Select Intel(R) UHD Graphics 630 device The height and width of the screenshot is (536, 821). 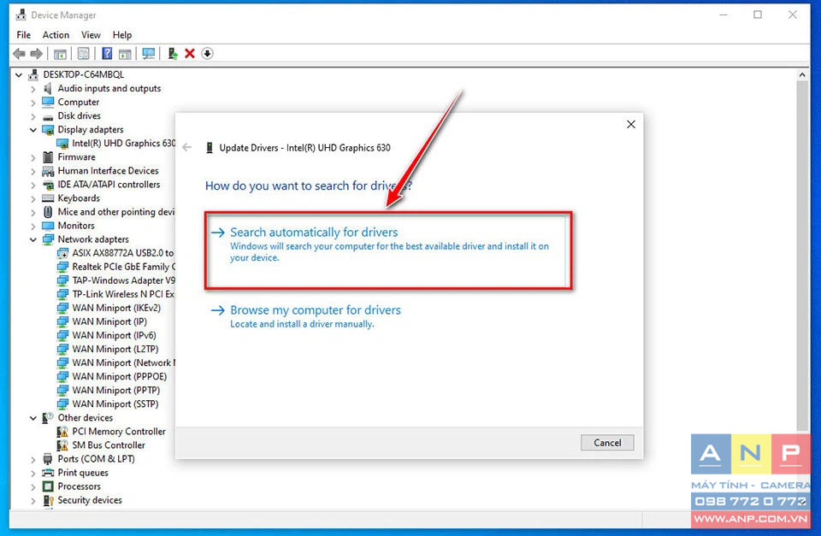[x=123, y=144]
